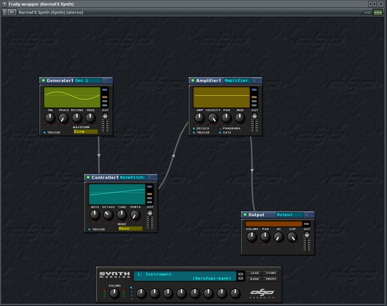Click Controller1 OUT level slider
387x306 pixels.
(x=150, y=219)
